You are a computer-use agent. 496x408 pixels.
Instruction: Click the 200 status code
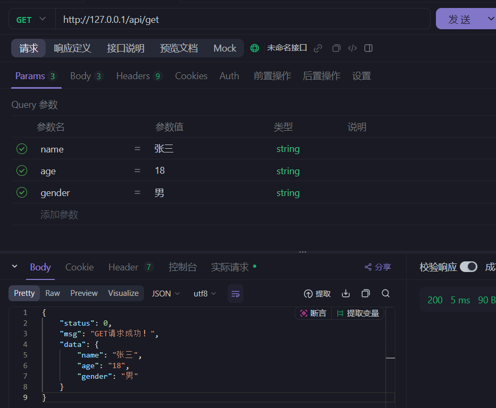(x=435, y=300)
